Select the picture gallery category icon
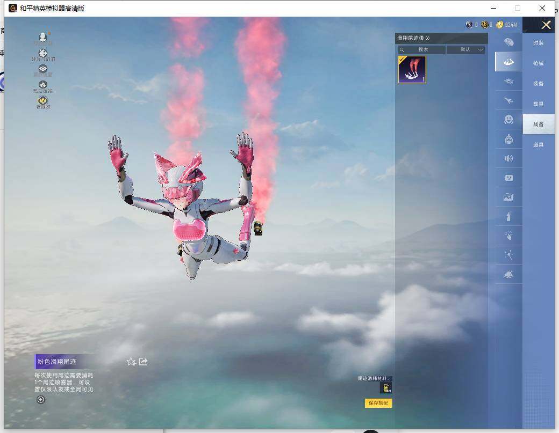 [x=508, y=197]
